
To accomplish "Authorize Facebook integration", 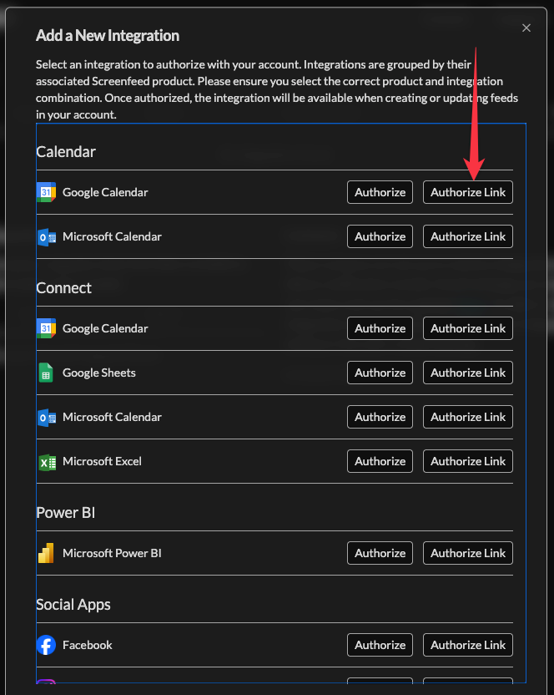I will [x=380, y=645].
